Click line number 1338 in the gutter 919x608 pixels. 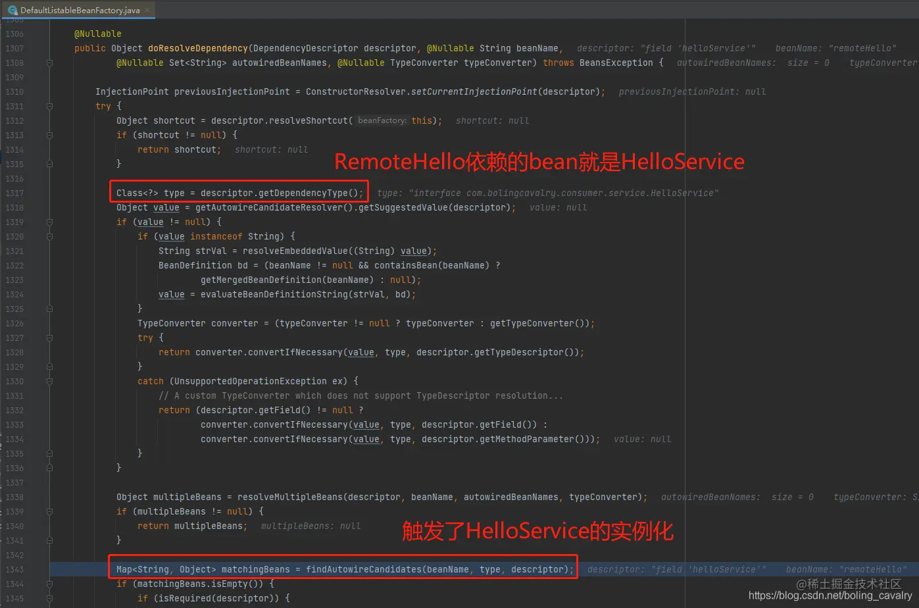coord(14,497)
